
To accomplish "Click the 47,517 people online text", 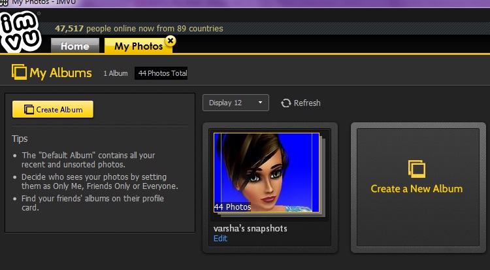I will point(139,29).
